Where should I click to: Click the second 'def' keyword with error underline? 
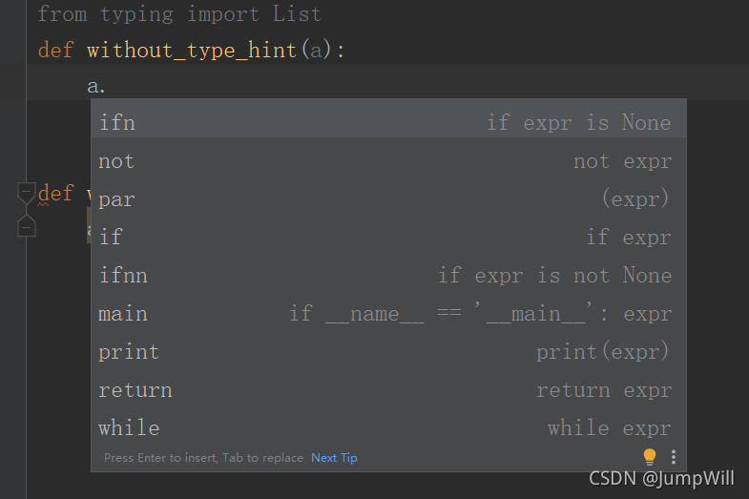pyautogui.click(x=55, y=194)
